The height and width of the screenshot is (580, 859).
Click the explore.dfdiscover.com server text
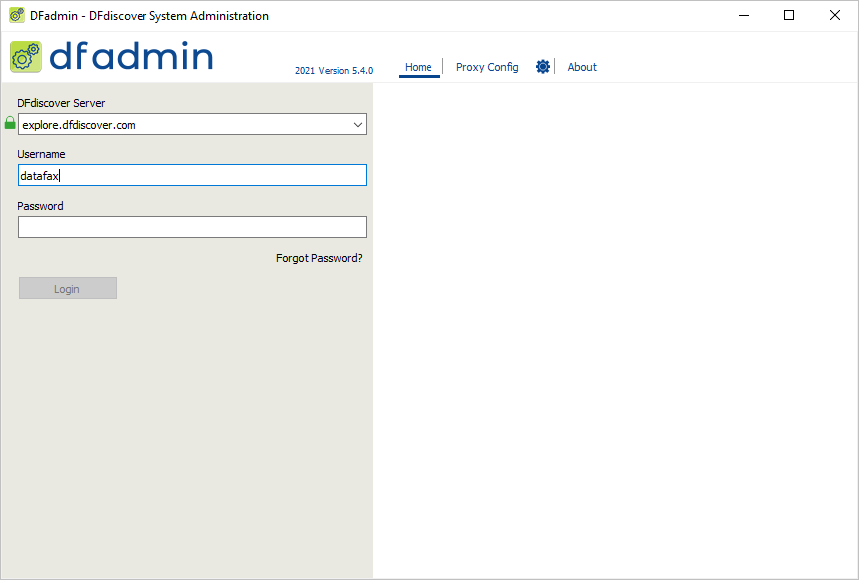point(79,125)
